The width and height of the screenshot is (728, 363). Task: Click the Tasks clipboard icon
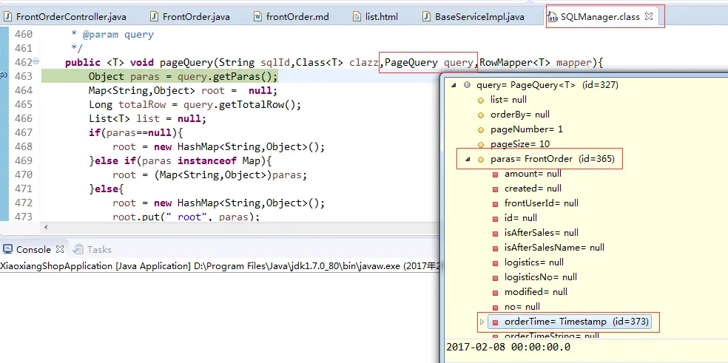click(78, 249)
